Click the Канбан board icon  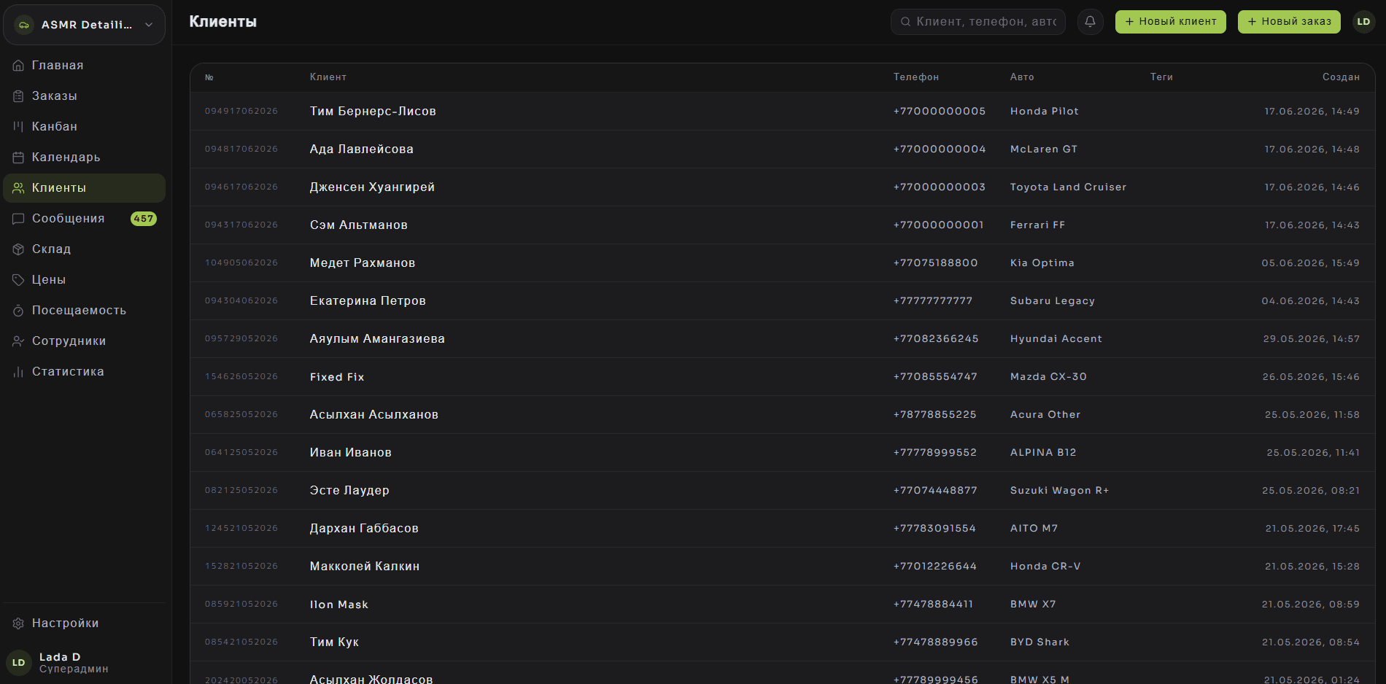click(x=18, y=127)
